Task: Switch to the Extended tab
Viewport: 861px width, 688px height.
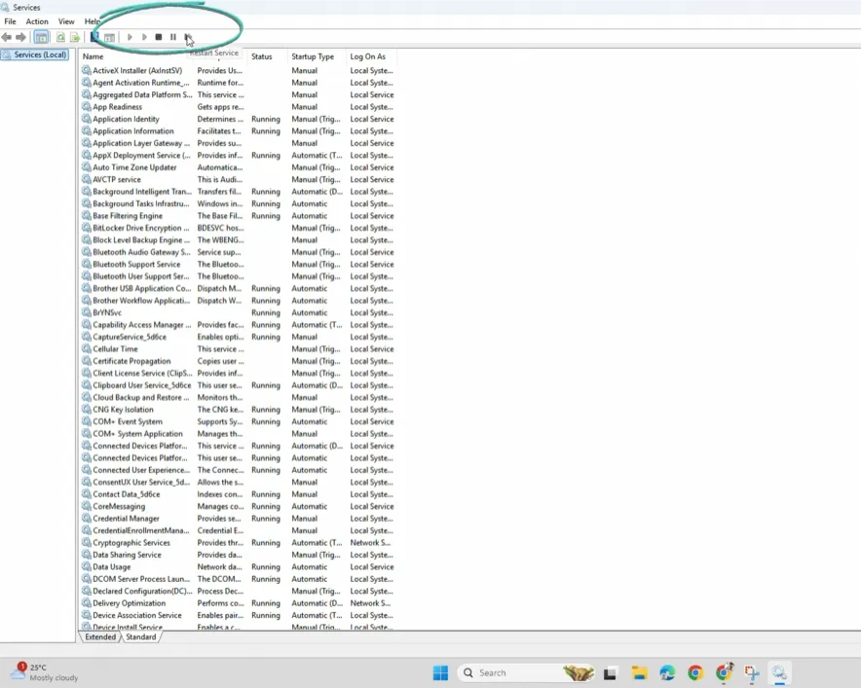Action: point(100,637)
